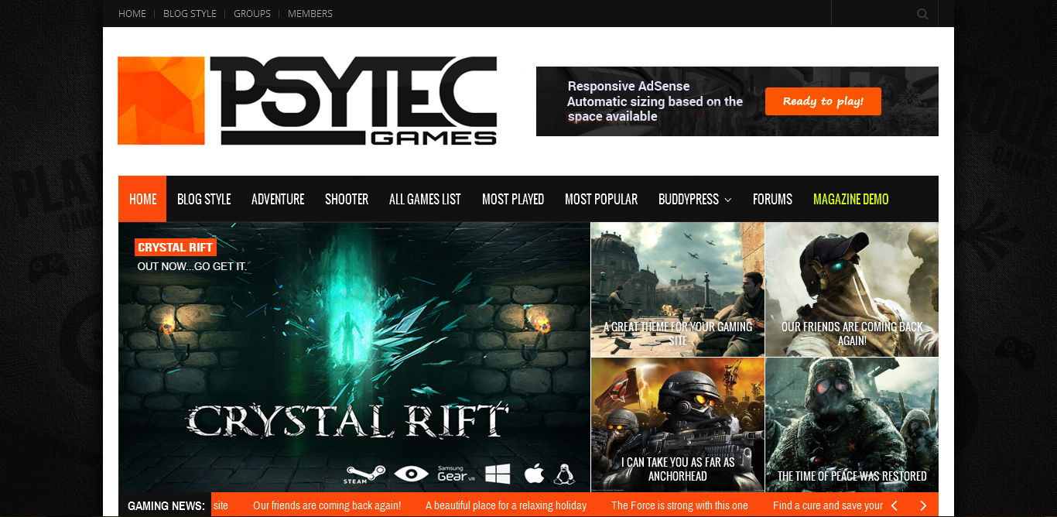Click ticker item 'Find a cure and save your'
This screenshot has height=517, width=1057.
click(x=827, y=505)
